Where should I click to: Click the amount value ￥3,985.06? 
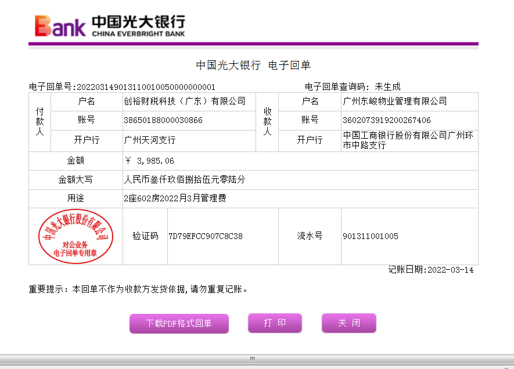[149, 161]
